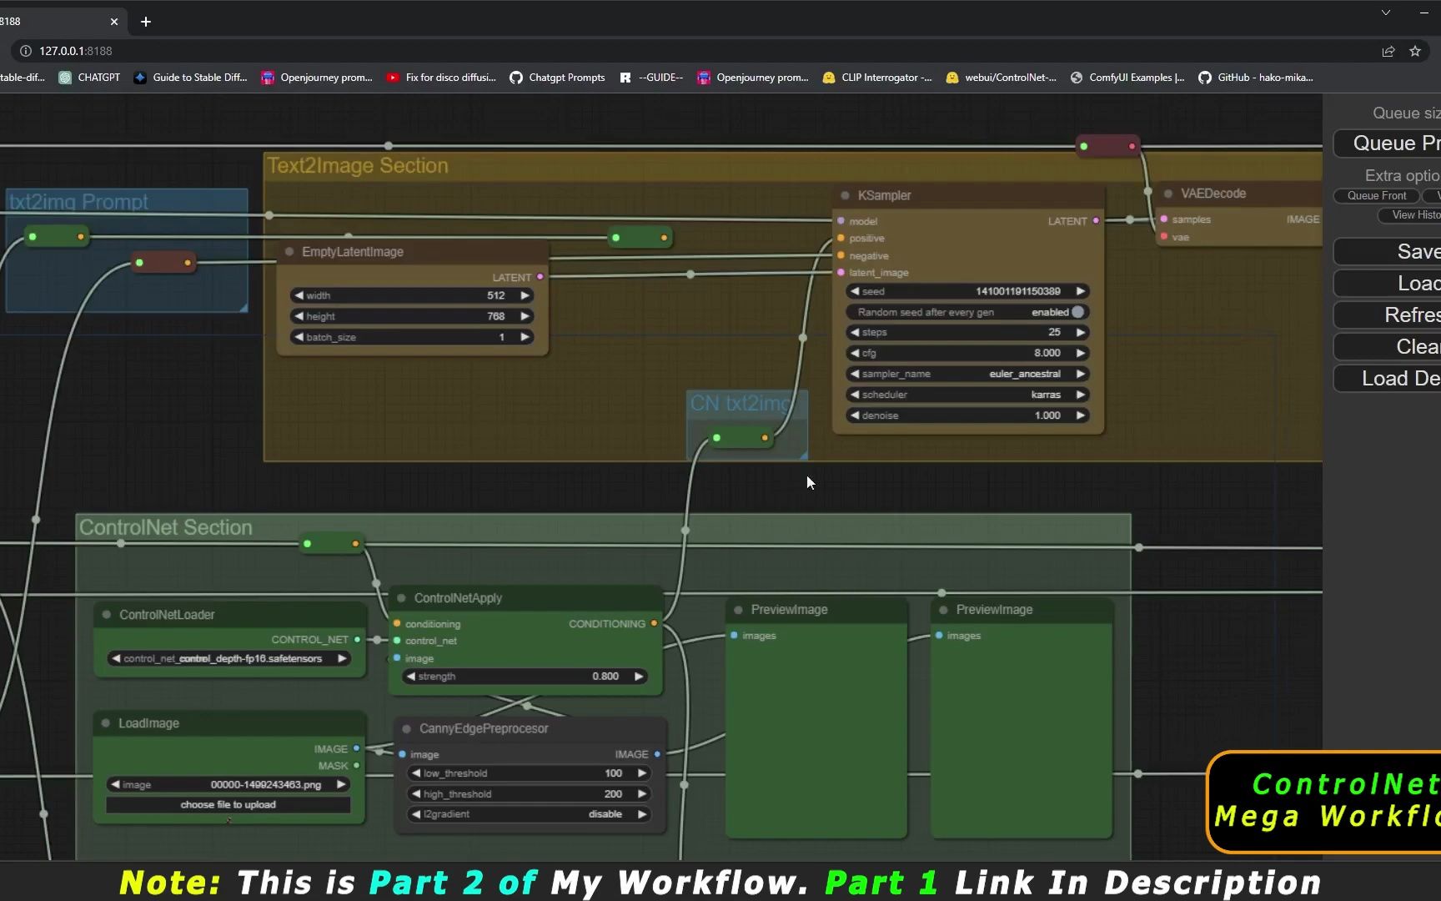Collapse the first PreviewImage node via its dot
Image resolution: width=1441 pixels, height=901 pixels.
click(738, 610)
